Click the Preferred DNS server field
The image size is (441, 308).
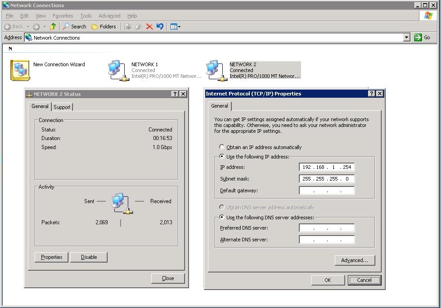(x=327, y=228)
